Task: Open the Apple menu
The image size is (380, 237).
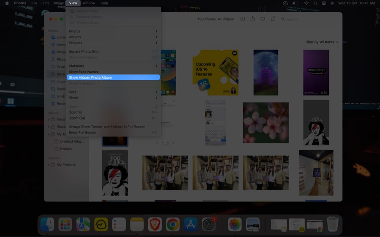Action: click(7, 3)
